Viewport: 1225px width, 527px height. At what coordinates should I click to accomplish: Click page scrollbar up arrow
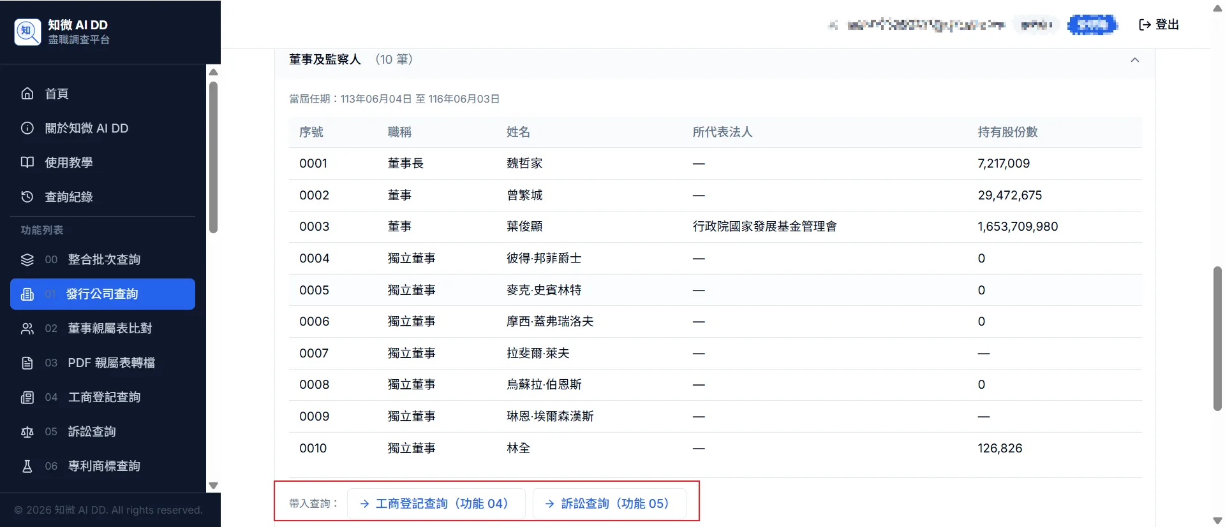(1217, 8)
